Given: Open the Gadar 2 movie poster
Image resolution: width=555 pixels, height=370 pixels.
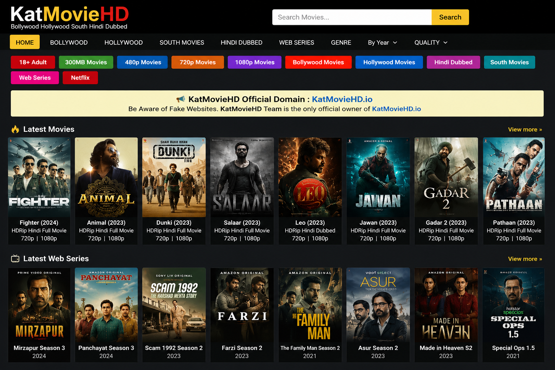Looking at the screenshot, I should [x=446, y=177].
